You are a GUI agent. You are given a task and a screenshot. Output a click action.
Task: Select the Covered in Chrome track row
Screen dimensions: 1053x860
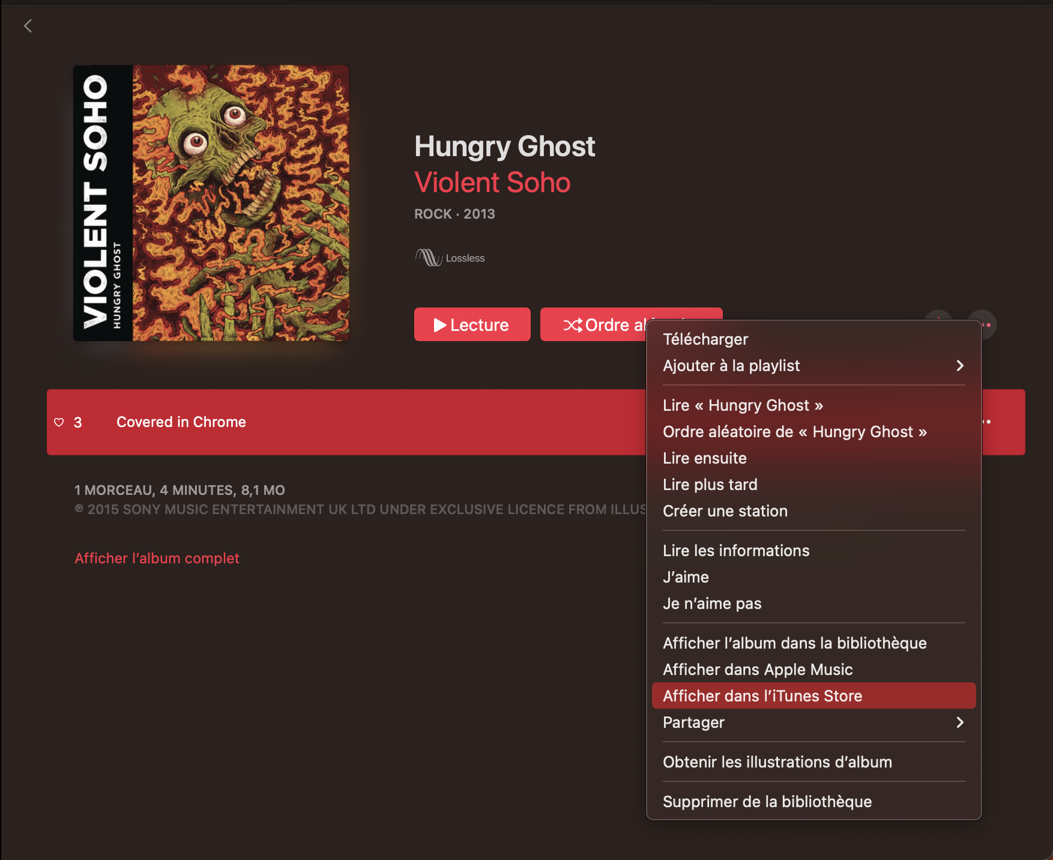(346, 422)
